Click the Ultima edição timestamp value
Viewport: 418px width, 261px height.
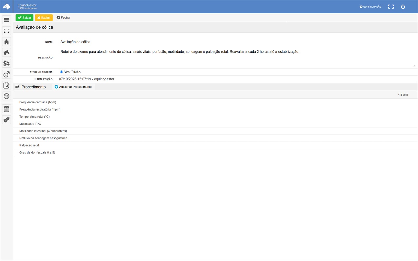86,79
